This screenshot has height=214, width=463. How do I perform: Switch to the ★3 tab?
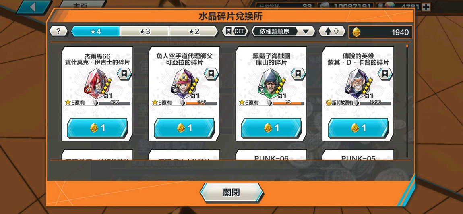(x=145, y=31)
